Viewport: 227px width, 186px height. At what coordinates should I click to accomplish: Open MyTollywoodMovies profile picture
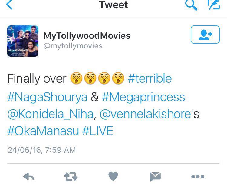point(23,41)
